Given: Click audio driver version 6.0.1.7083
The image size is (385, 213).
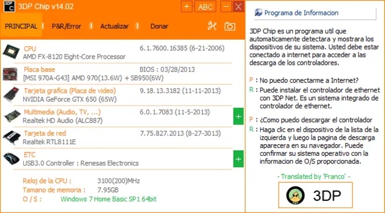Looking at the screenshot, I should pyautogui.click(x=175, y=112).
